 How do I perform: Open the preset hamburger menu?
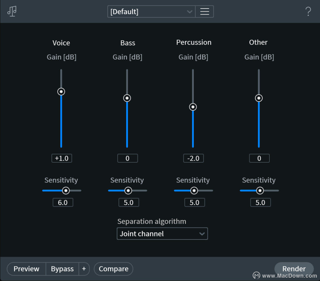pos(204,12)
